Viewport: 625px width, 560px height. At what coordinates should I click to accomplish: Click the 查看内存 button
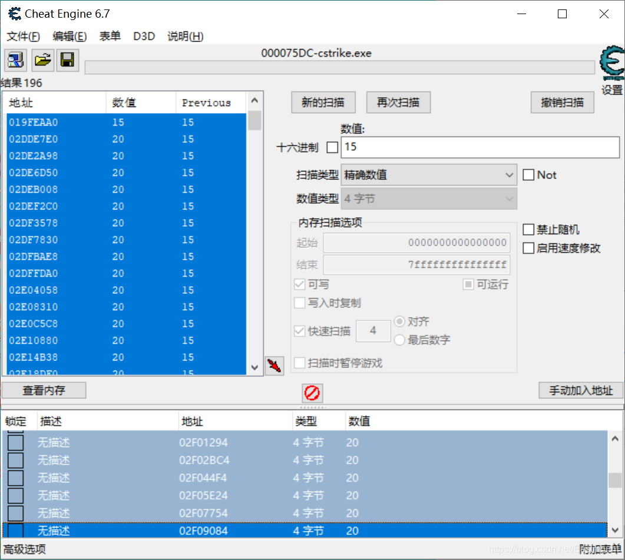tap(44, 390)
